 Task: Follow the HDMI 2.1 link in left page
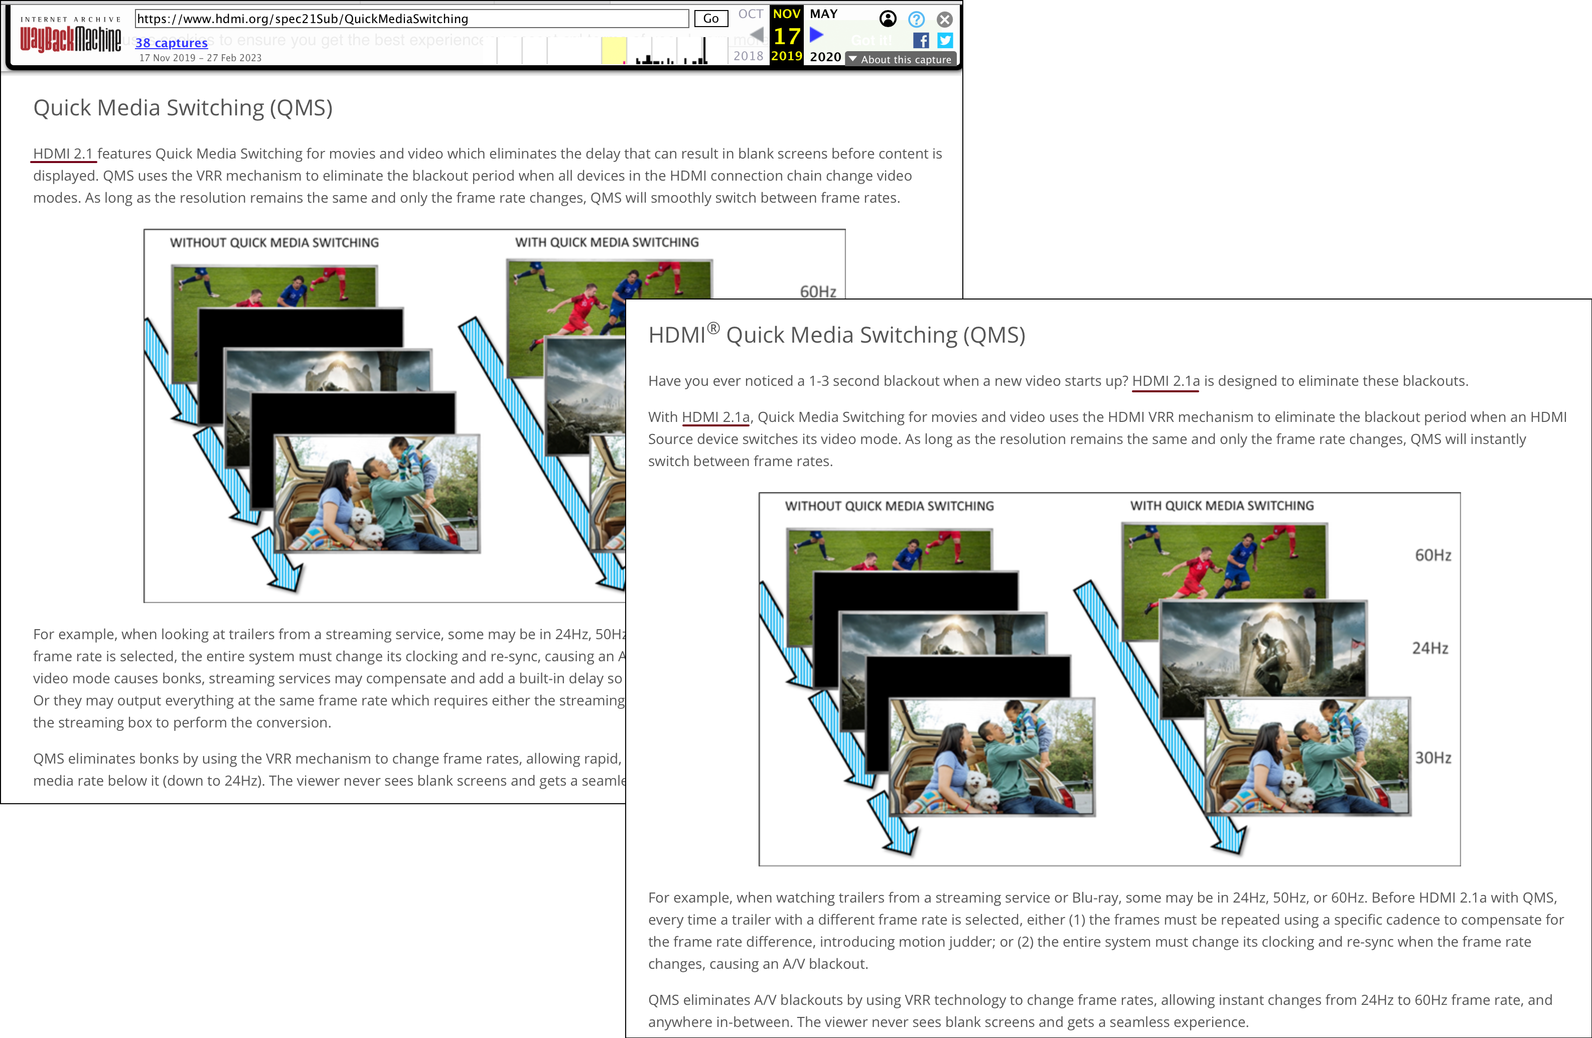(63, 154)
